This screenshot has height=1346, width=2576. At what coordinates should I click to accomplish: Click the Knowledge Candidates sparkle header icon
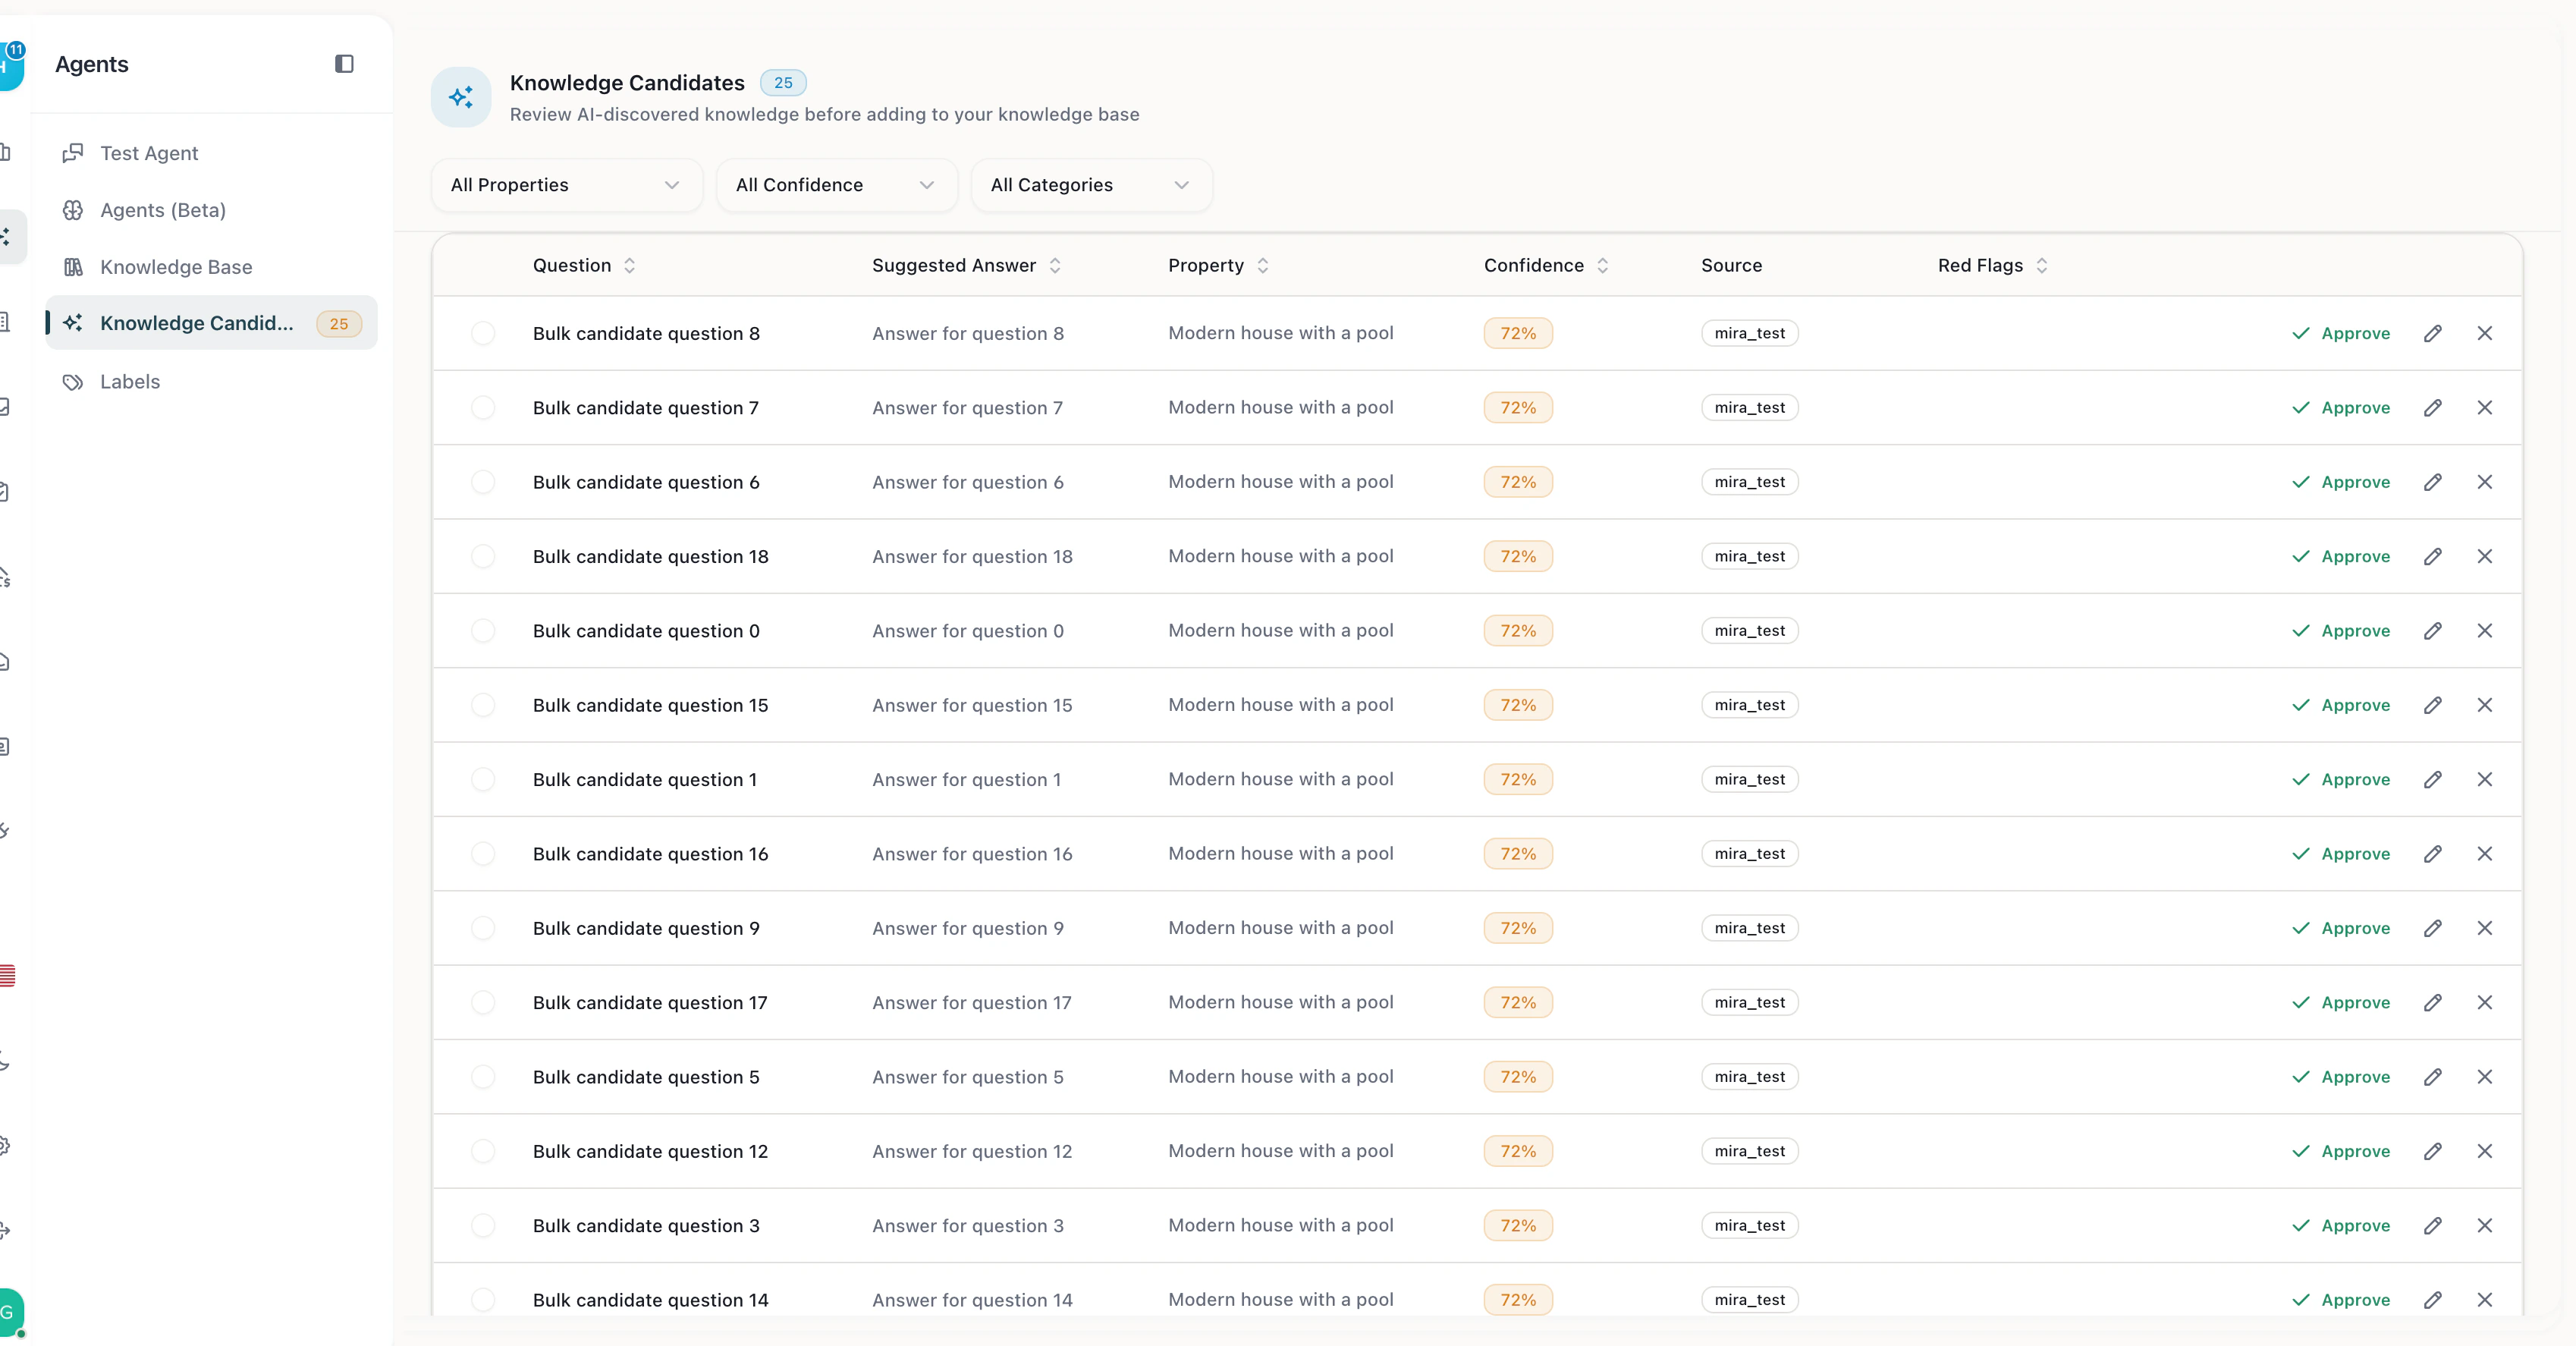coord(461,97)
